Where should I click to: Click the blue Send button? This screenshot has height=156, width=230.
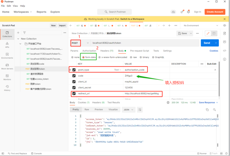(206, 43)
